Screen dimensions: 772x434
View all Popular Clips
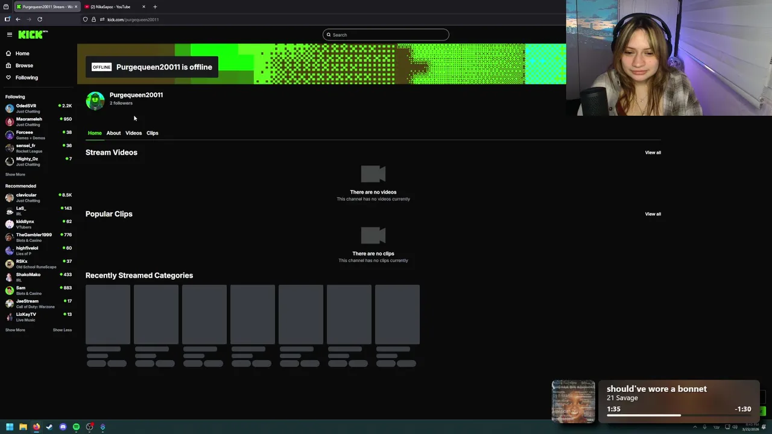(x=653, y=214)
